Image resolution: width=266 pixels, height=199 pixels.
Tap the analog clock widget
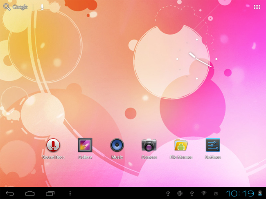click(x=197, y=59)
